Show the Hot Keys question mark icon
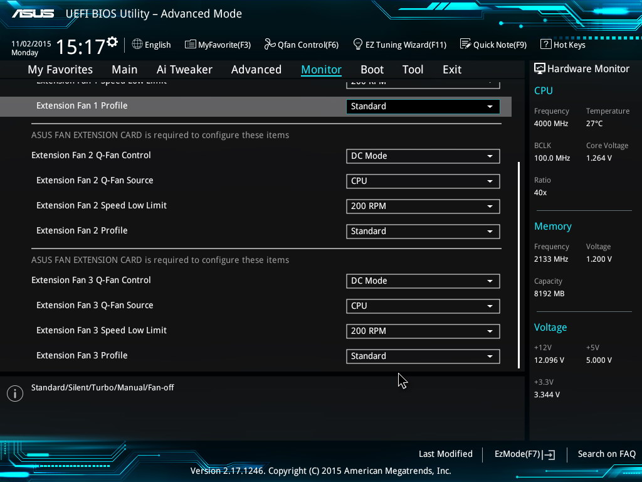This screenshot has height=482, width=642. tap(545, 45)
